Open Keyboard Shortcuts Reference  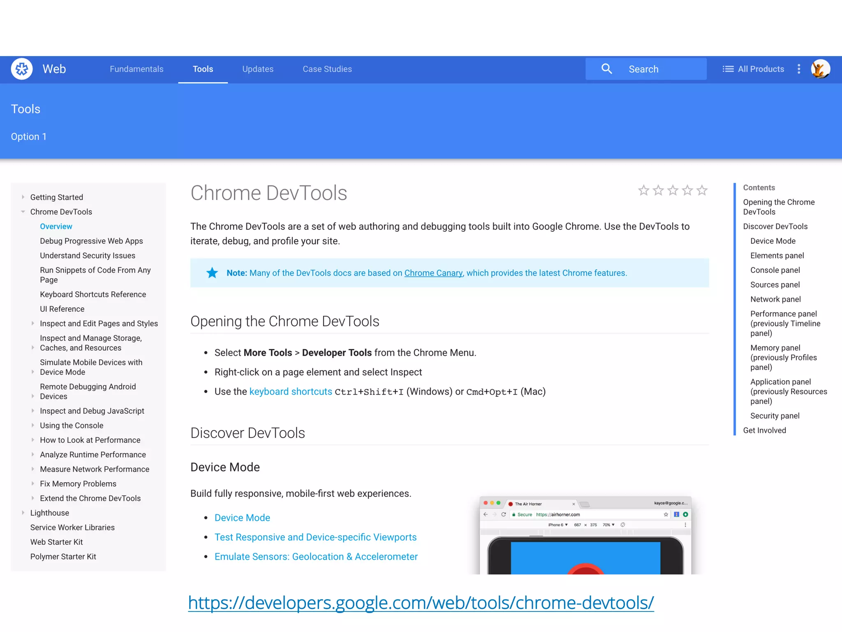pos(93,294)
